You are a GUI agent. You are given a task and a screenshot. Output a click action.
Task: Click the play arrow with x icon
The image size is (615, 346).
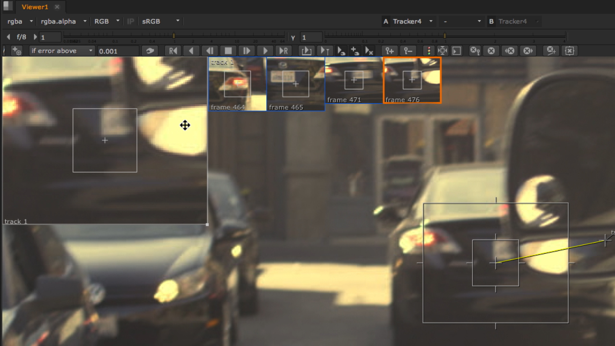click(369, 50)
